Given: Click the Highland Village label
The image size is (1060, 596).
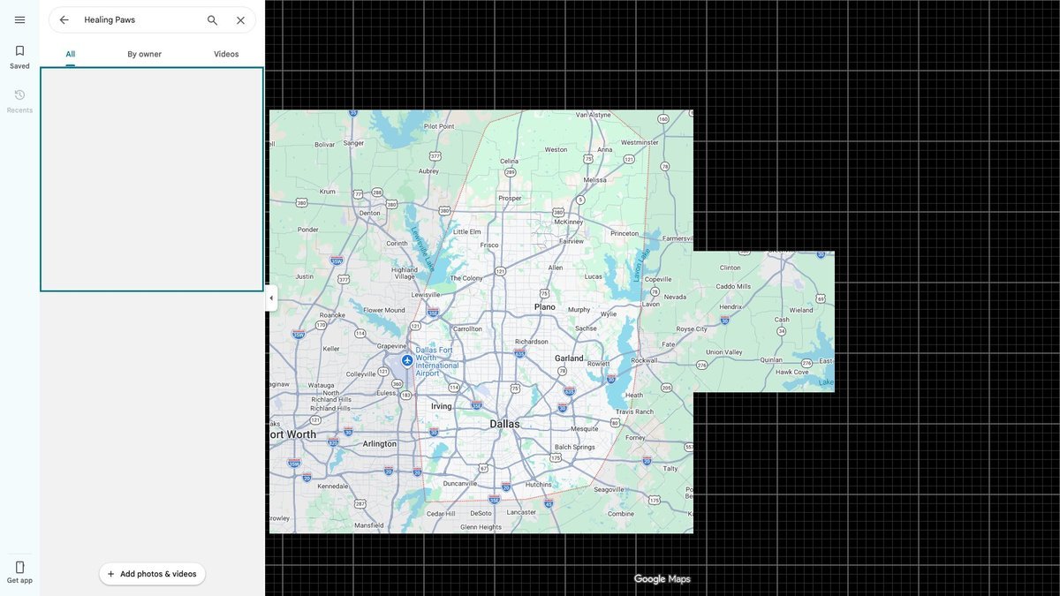Looking at the screenshot, I should click(x=405, y=274).
